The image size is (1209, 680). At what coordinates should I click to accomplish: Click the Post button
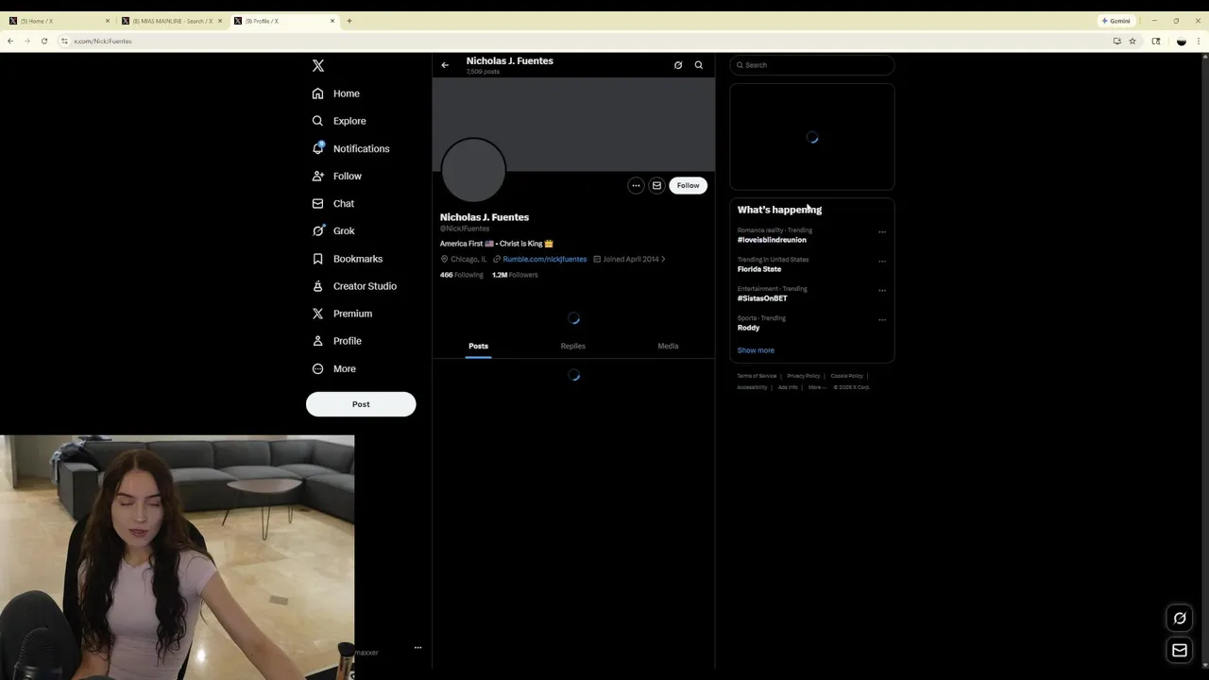point(361,404)
